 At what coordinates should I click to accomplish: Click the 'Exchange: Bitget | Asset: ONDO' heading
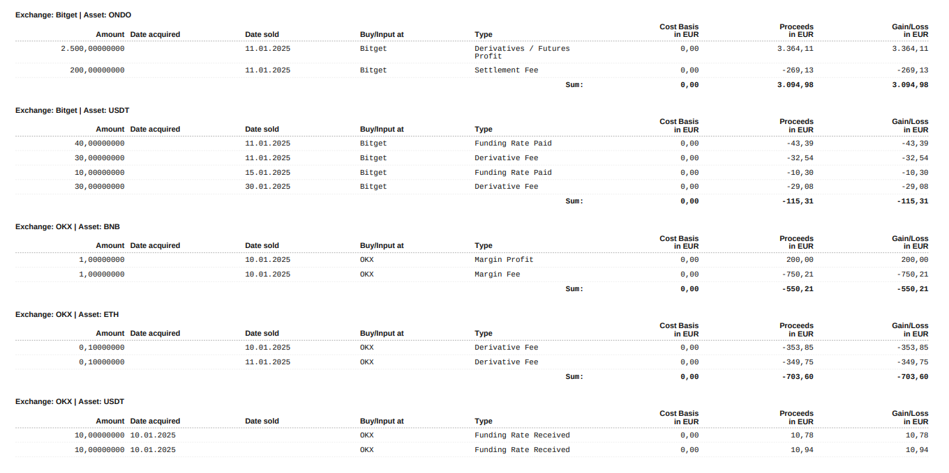[73, 15]
